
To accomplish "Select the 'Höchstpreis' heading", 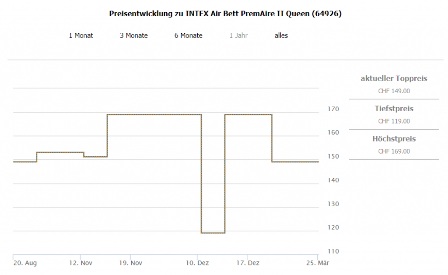I will pos(394,139).
